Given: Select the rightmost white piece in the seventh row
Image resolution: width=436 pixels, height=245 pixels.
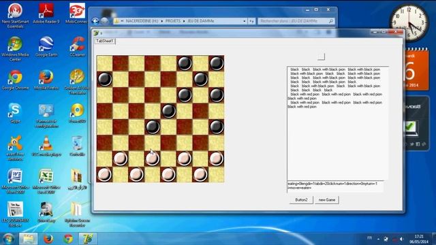Looking at the screenshot, I should [x=216, y=159].
